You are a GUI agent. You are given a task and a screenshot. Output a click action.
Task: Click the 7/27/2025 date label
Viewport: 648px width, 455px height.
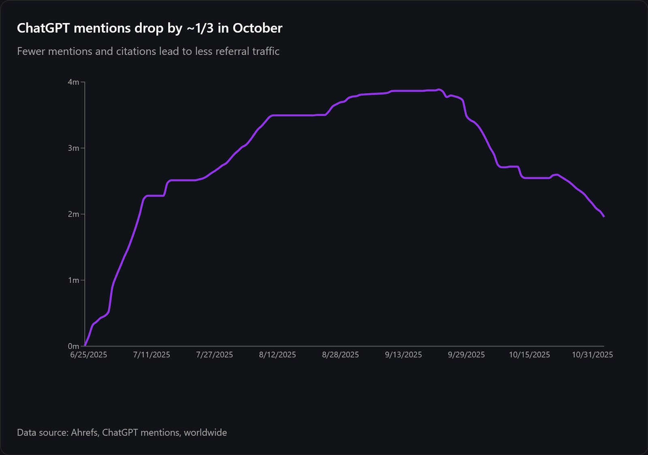point(215,355)
